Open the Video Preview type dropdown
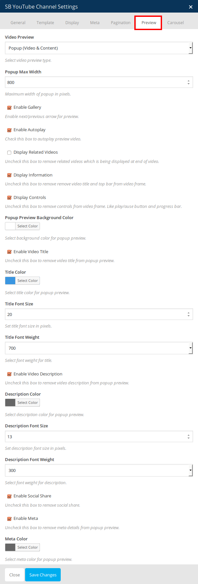 click(x=99, y=48)
